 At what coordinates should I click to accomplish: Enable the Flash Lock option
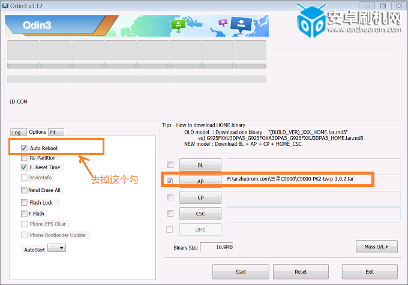click(x=24, y=202)
